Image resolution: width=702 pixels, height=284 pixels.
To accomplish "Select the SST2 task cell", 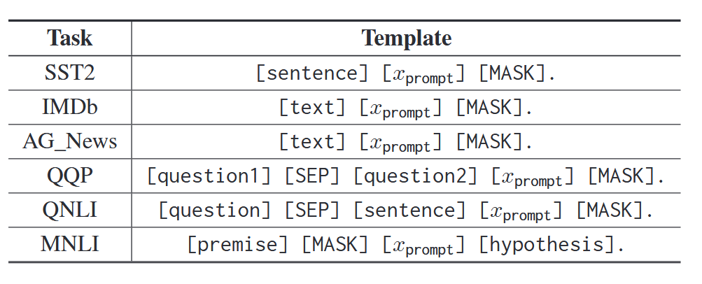I will click(x=69, y=73).
